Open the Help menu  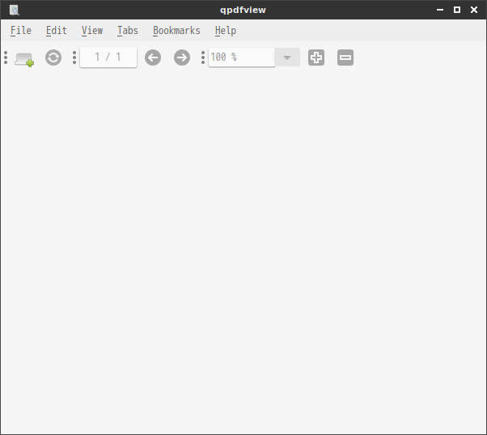tap(226, 31)
